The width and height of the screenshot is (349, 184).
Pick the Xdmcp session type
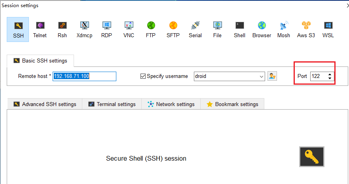pos(84,29)
